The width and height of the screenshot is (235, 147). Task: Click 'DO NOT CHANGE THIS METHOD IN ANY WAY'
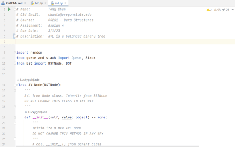tap(68, 134)
